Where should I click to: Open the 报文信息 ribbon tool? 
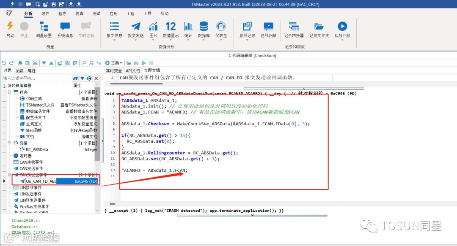coord(114,30)
